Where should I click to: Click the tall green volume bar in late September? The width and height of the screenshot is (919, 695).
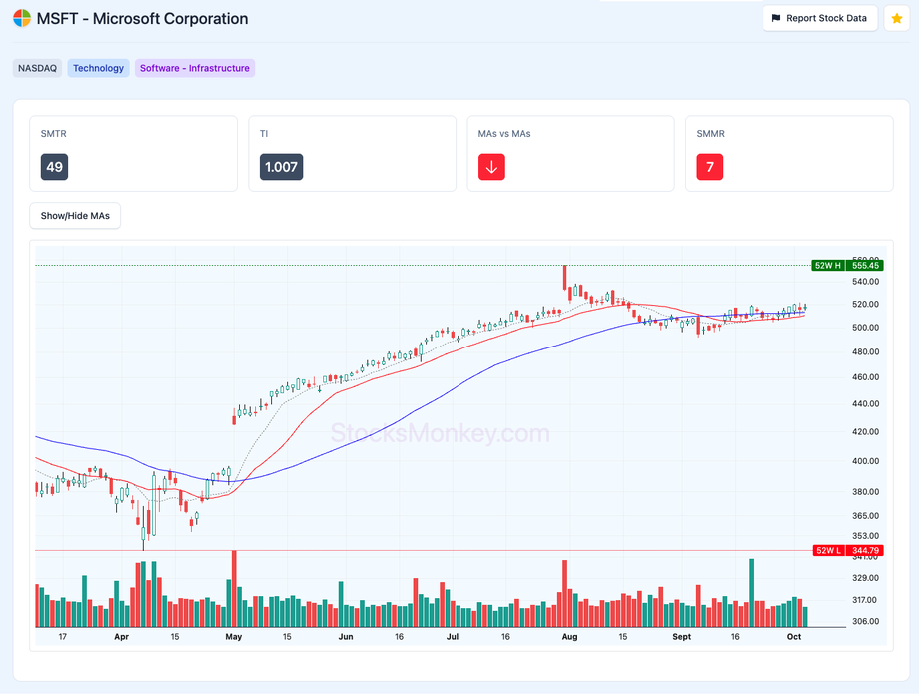tap(751, 592)
